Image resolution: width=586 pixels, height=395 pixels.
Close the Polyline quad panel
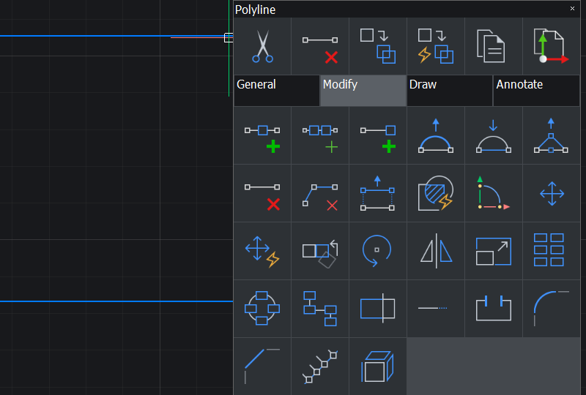coord(572,9)
